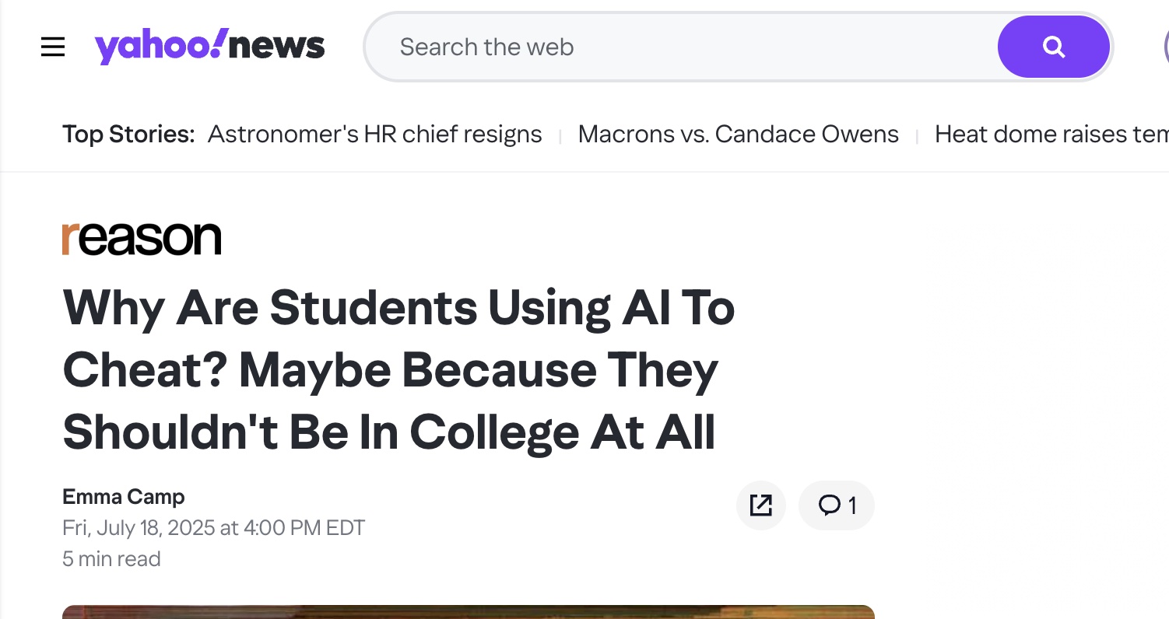Share the article using the share icon
1169x619 pixels.
(x=760, y=505)
